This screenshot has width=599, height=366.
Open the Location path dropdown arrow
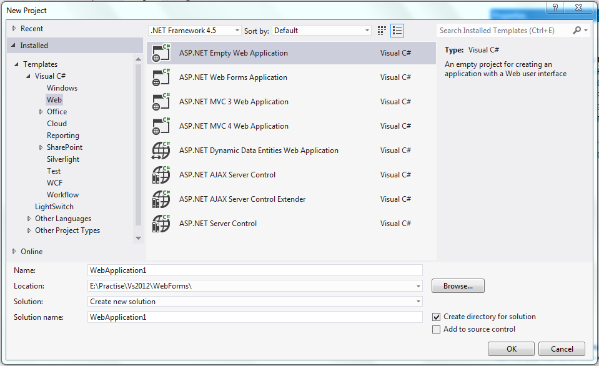pyautogui.click(x=418, y=286)
